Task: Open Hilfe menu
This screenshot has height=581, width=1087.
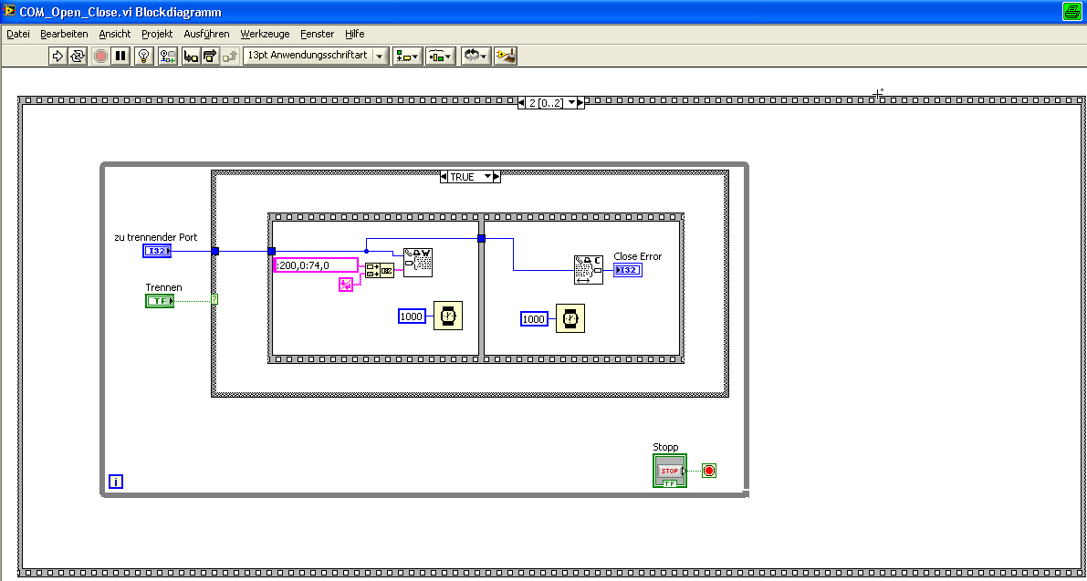Action: (354, 33)
